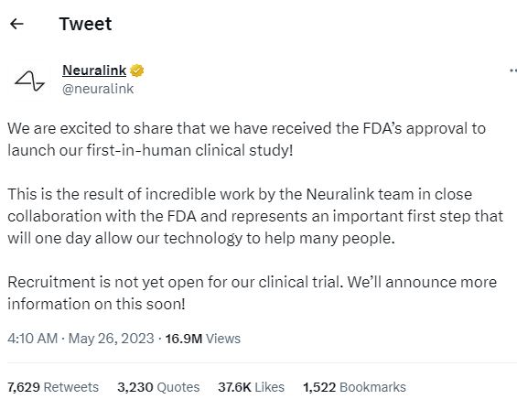
Task: Open the 4:10 AM timestamp link
Action: [x=33, y=339]
